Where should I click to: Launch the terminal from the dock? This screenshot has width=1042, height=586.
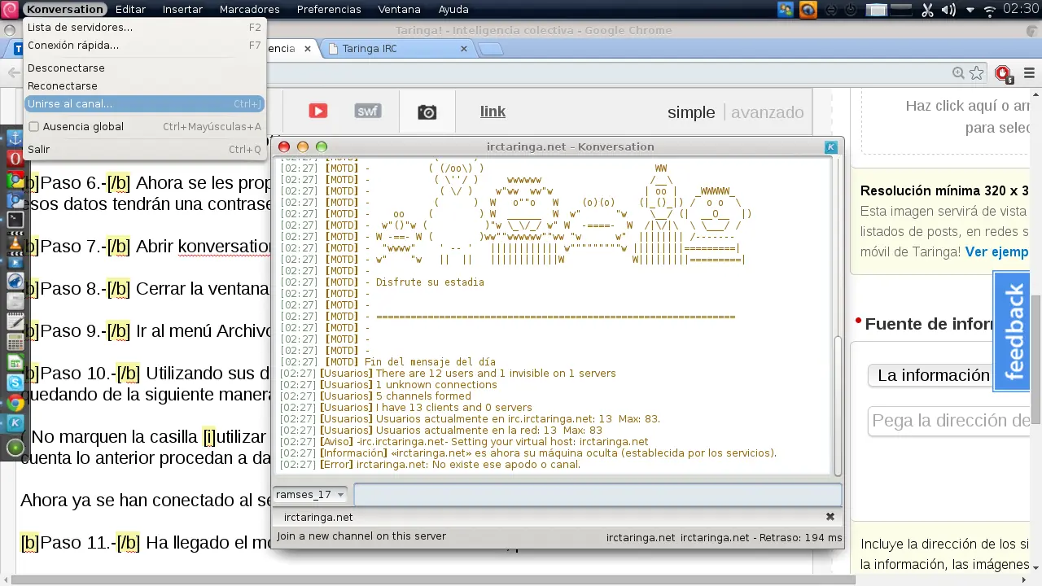(x=15, y=220)
